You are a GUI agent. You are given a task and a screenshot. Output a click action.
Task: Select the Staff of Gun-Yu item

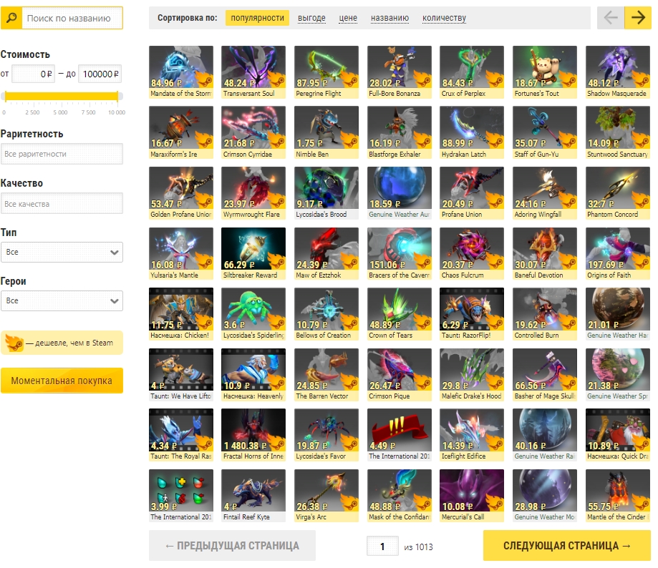545,132
